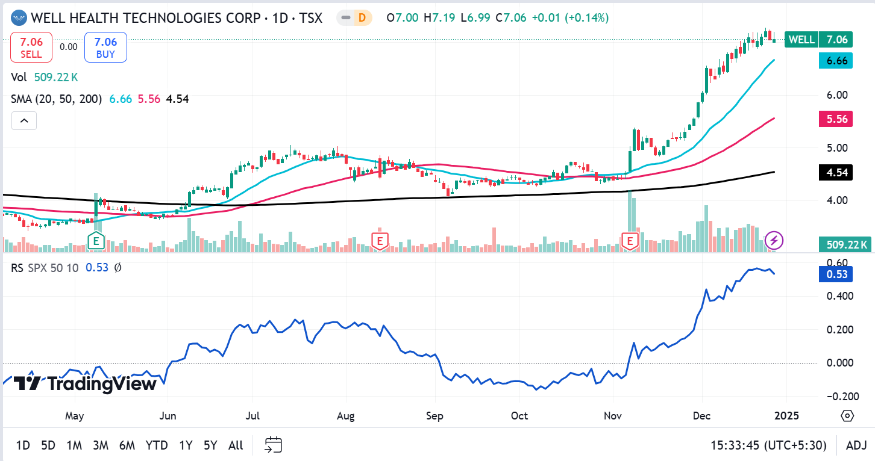Open the May earnings E marker
The height and width of the screenshot is (461, 875).
coord(96,242)
